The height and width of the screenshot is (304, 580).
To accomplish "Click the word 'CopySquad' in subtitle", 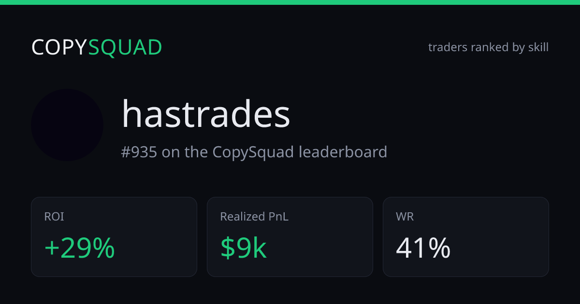I will [x=253, y=152].
